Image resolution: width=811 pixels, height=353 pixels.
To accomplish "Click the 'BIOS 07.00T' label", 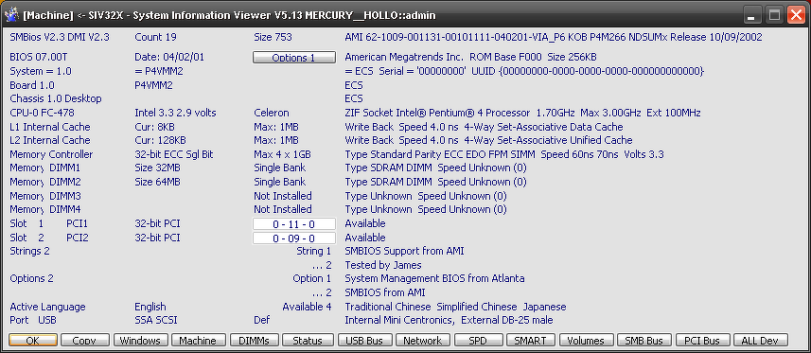I will tap(38, 57).
